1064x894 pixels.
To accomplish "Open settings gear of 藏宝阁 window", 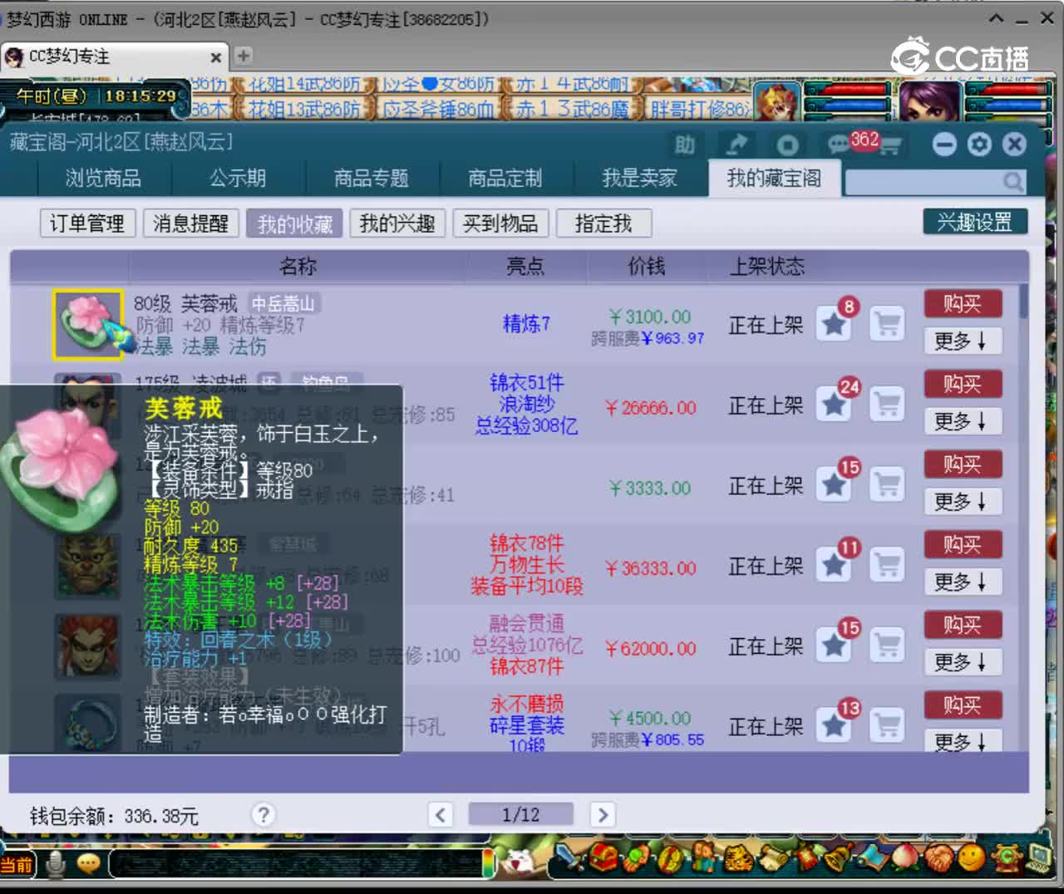I will coord(979,145).
